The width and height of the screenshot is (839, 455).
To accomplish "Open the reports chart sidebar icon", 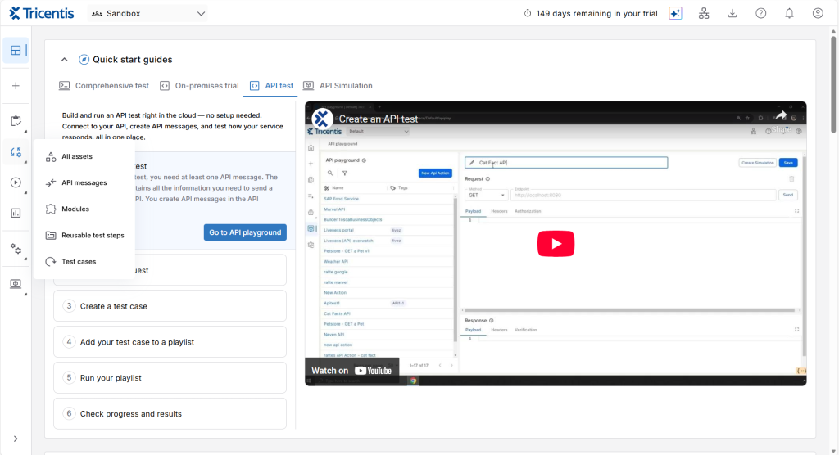I will pyautogui.click(x=16, y=213).
